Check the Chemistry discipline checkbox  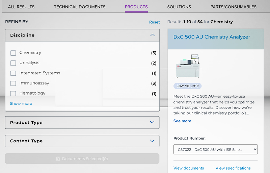(x=13, y=53)
